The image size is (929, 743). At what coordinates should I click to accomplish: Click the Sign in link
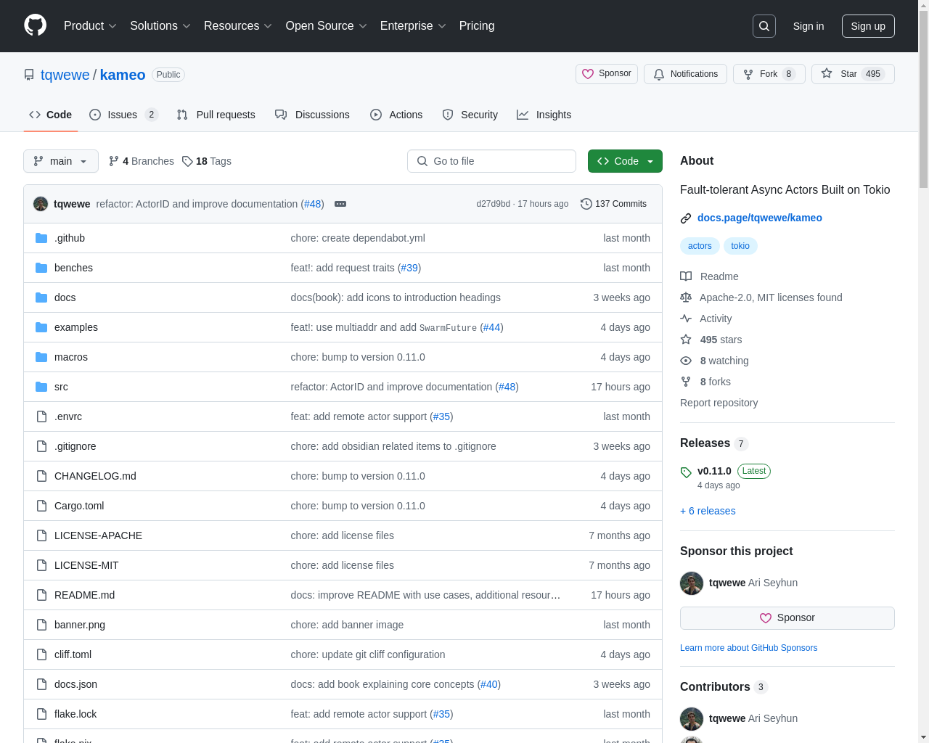click(x=809, y=26)
